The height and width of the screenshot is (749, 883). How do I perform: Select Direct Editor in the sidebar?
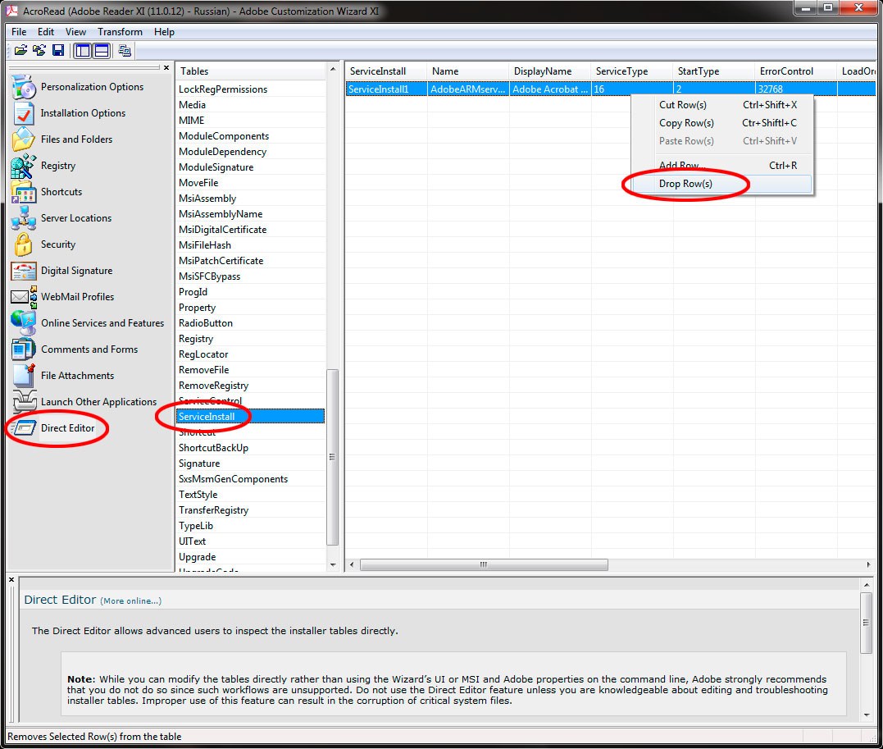pyautogui.click(x=67, y=428)
